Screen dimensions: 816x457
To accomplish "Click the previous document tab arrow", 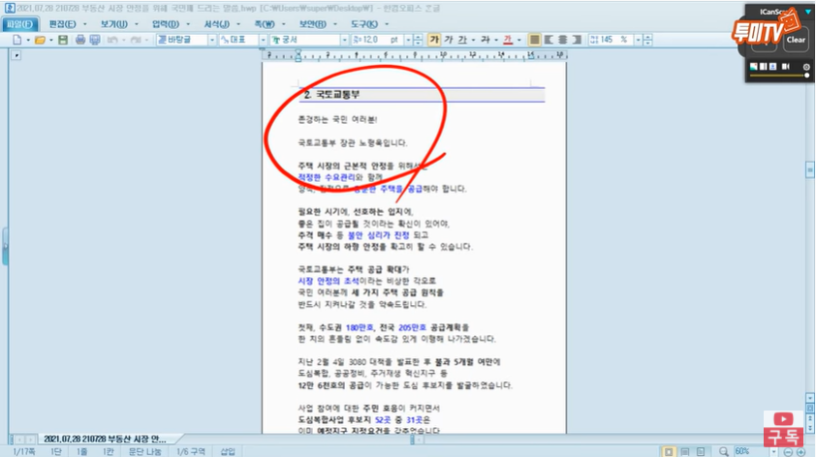I will click(19, 440).
